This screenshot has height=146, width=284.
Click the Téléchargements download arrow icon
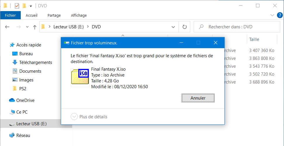pyautogui.click(x=15, y=62)
